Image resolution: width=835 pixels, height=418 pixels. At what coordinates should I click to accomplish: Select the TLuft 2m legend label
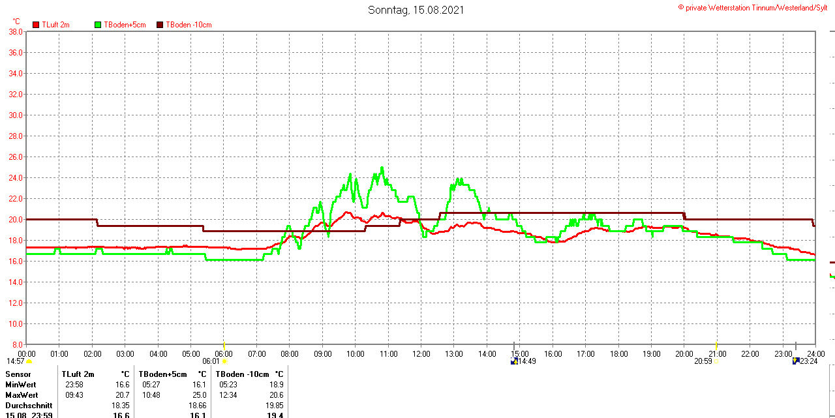[x=56, y=25]
